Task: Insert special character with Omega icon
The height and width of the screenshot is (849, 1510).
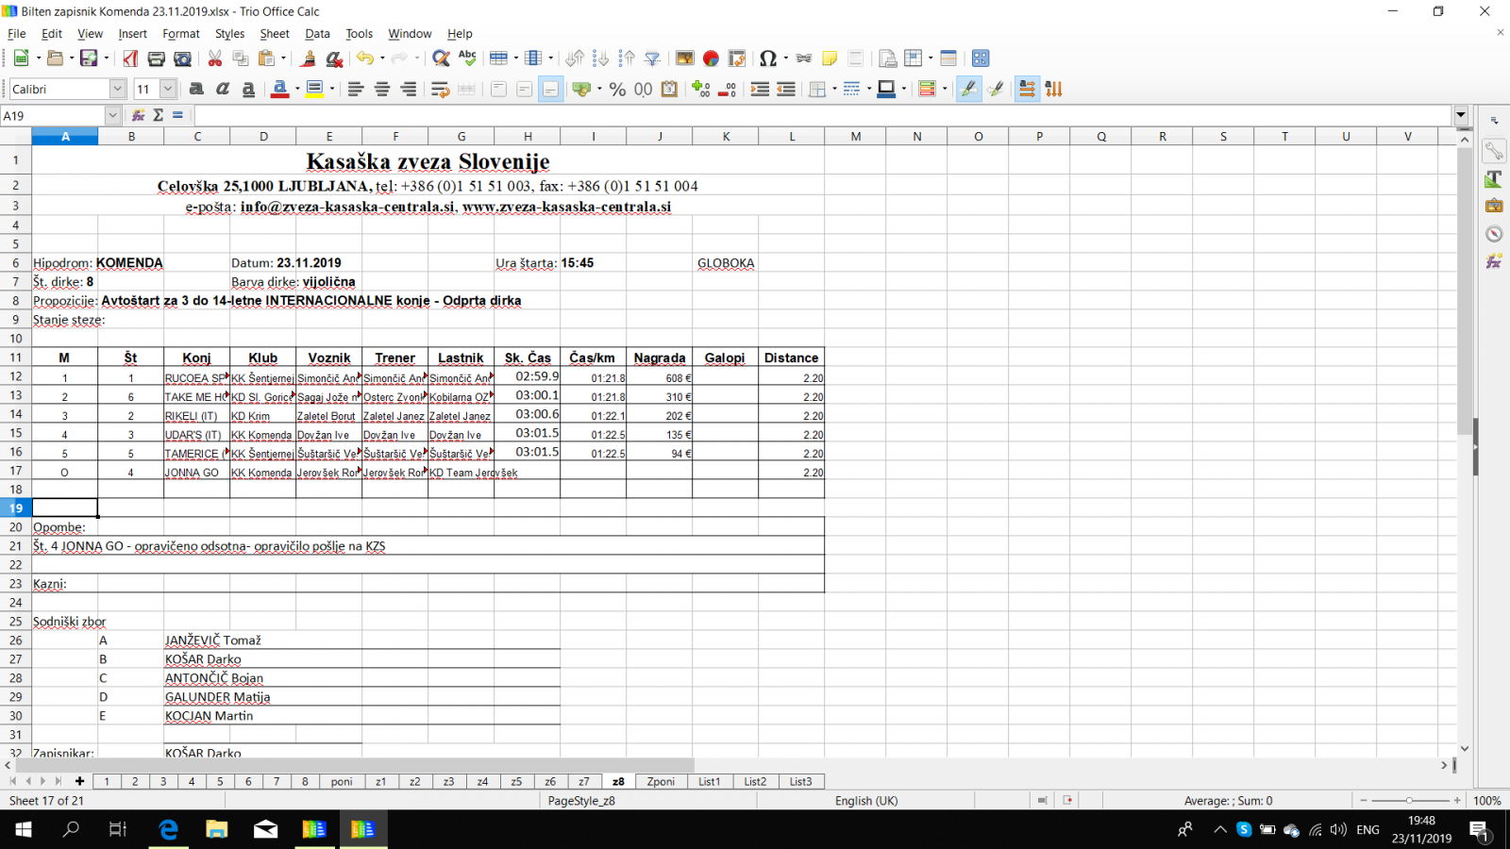Action: pyautogui.click(x=767, y=58)
